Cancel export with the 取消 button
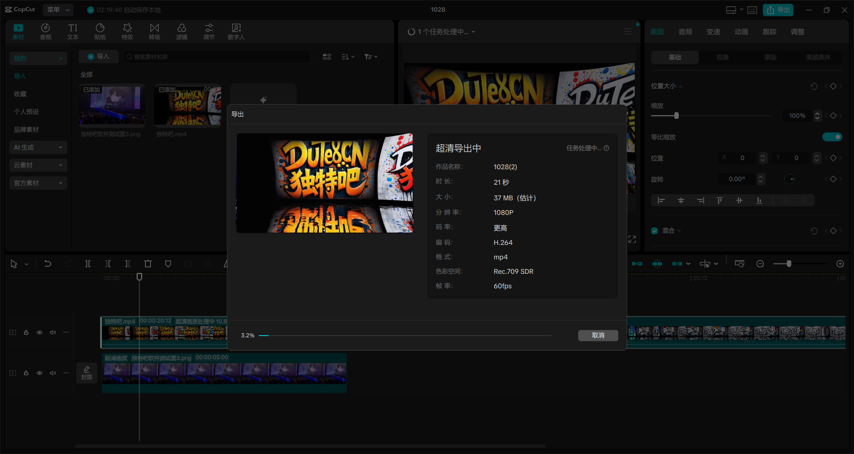854x454 pixels. click(x=598, y=335)
